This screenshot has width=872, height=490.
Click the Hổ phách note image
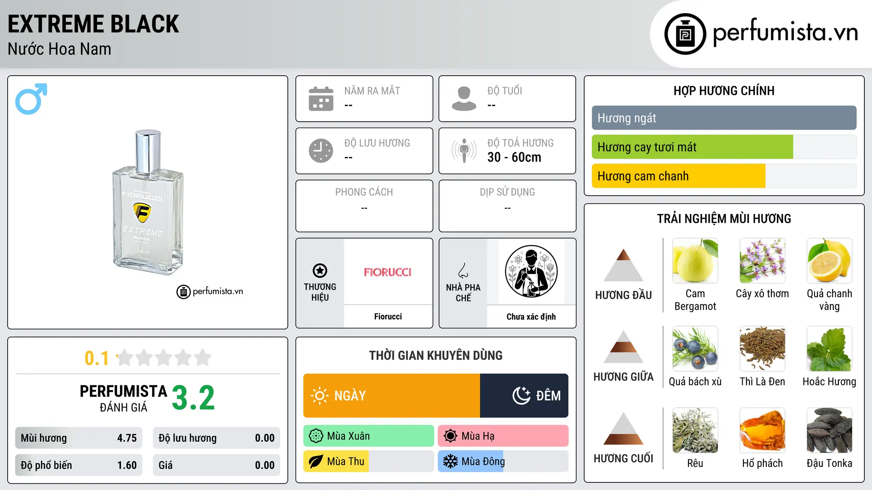click(x=763, y=430)
